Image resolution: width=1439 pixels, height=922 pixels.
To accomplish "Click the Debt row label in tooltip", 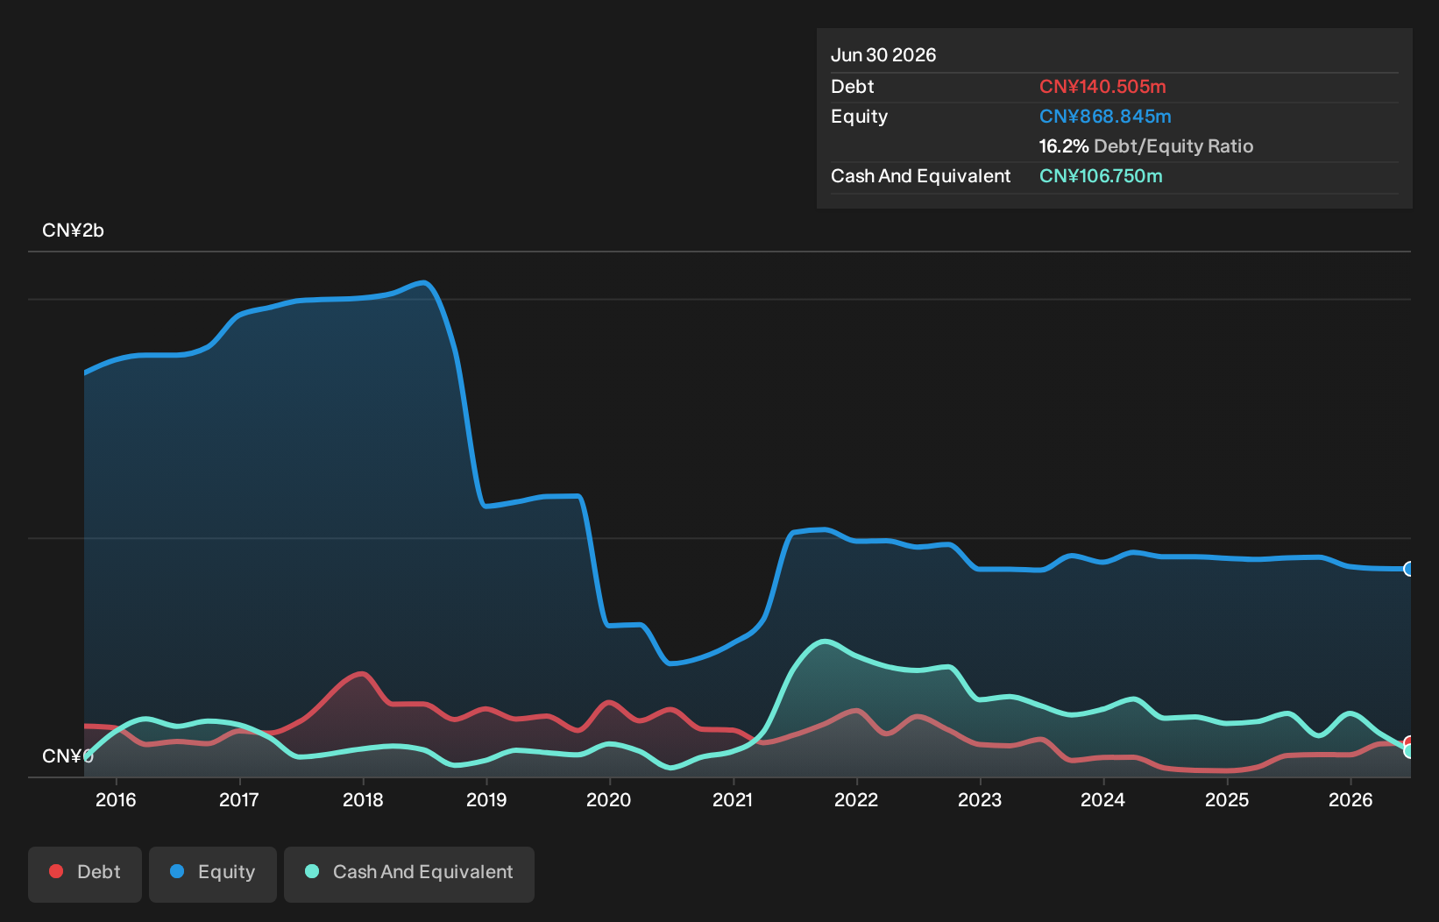I will 853,87.
